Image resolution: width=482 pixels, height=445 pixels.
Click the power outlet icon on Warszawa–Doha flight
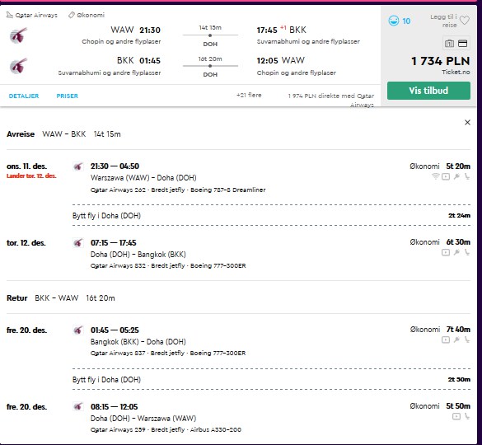tap(456, 176)
